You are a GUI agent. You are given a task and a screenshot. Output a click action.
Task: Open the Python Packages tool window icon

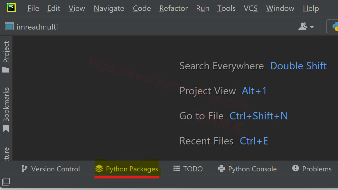[x=99, y=168]
